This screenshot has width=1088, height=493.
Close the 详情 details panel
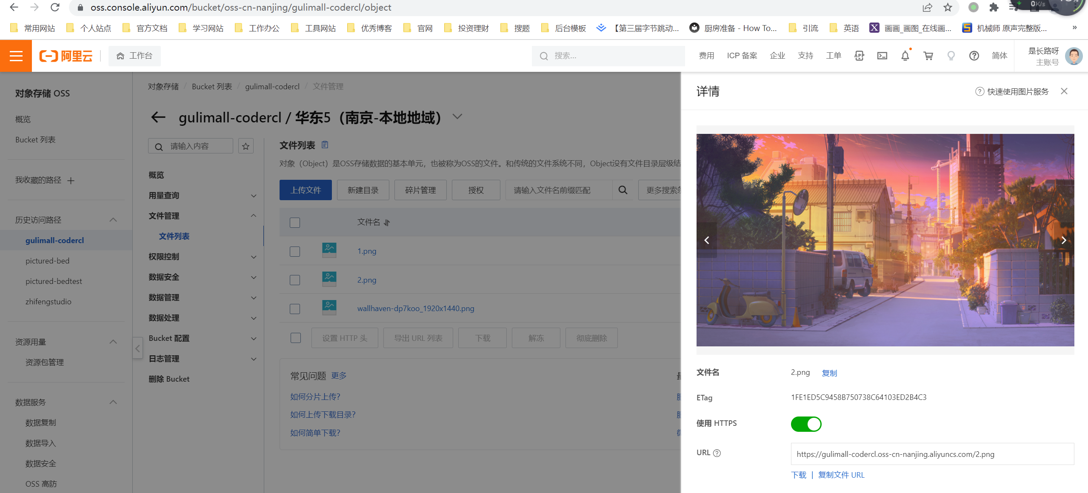tap(1064, 91)
